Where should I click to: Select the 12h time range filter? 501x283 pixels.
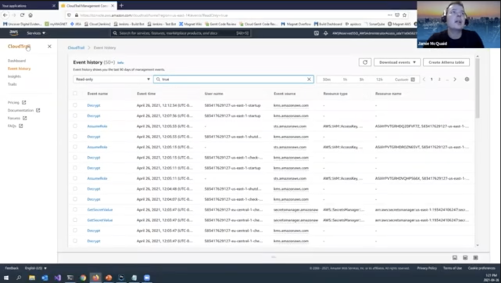379,79
